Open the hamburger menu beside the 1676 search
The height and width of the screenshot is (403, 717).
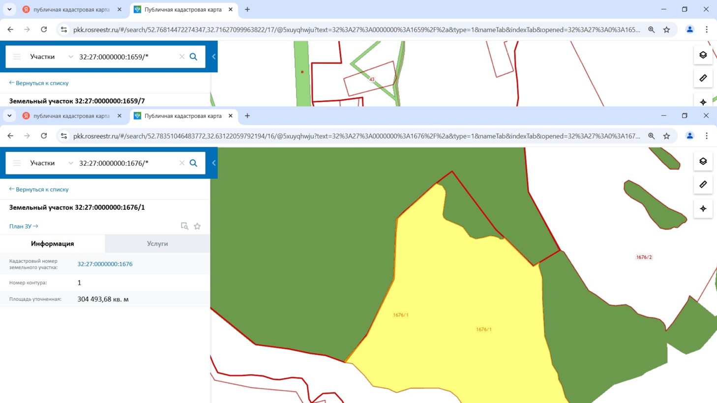coord(17,163)
